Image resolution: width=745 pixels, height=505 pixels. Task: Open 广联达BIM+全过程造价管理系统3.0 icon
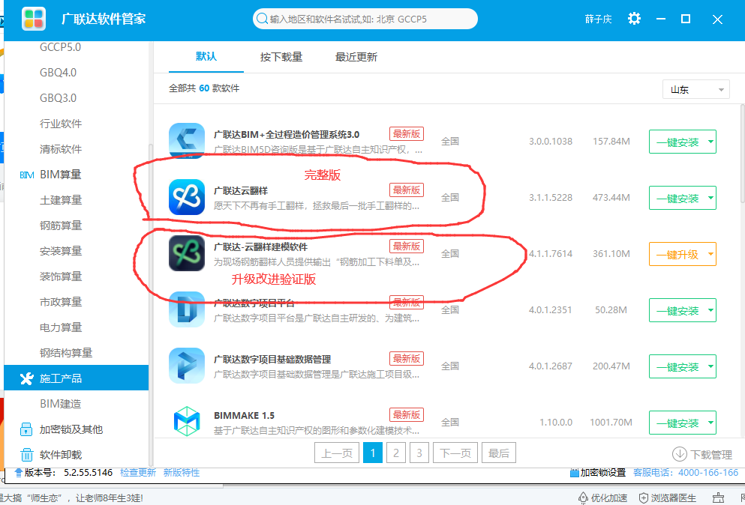187,141
